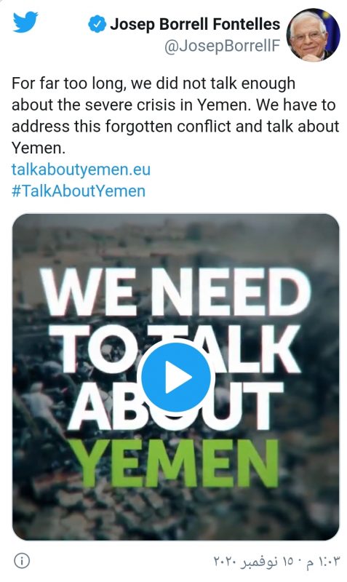Click the Twitter bird logo
The height and width of the screenshot is (582, 347).
[x=25, y=23]
